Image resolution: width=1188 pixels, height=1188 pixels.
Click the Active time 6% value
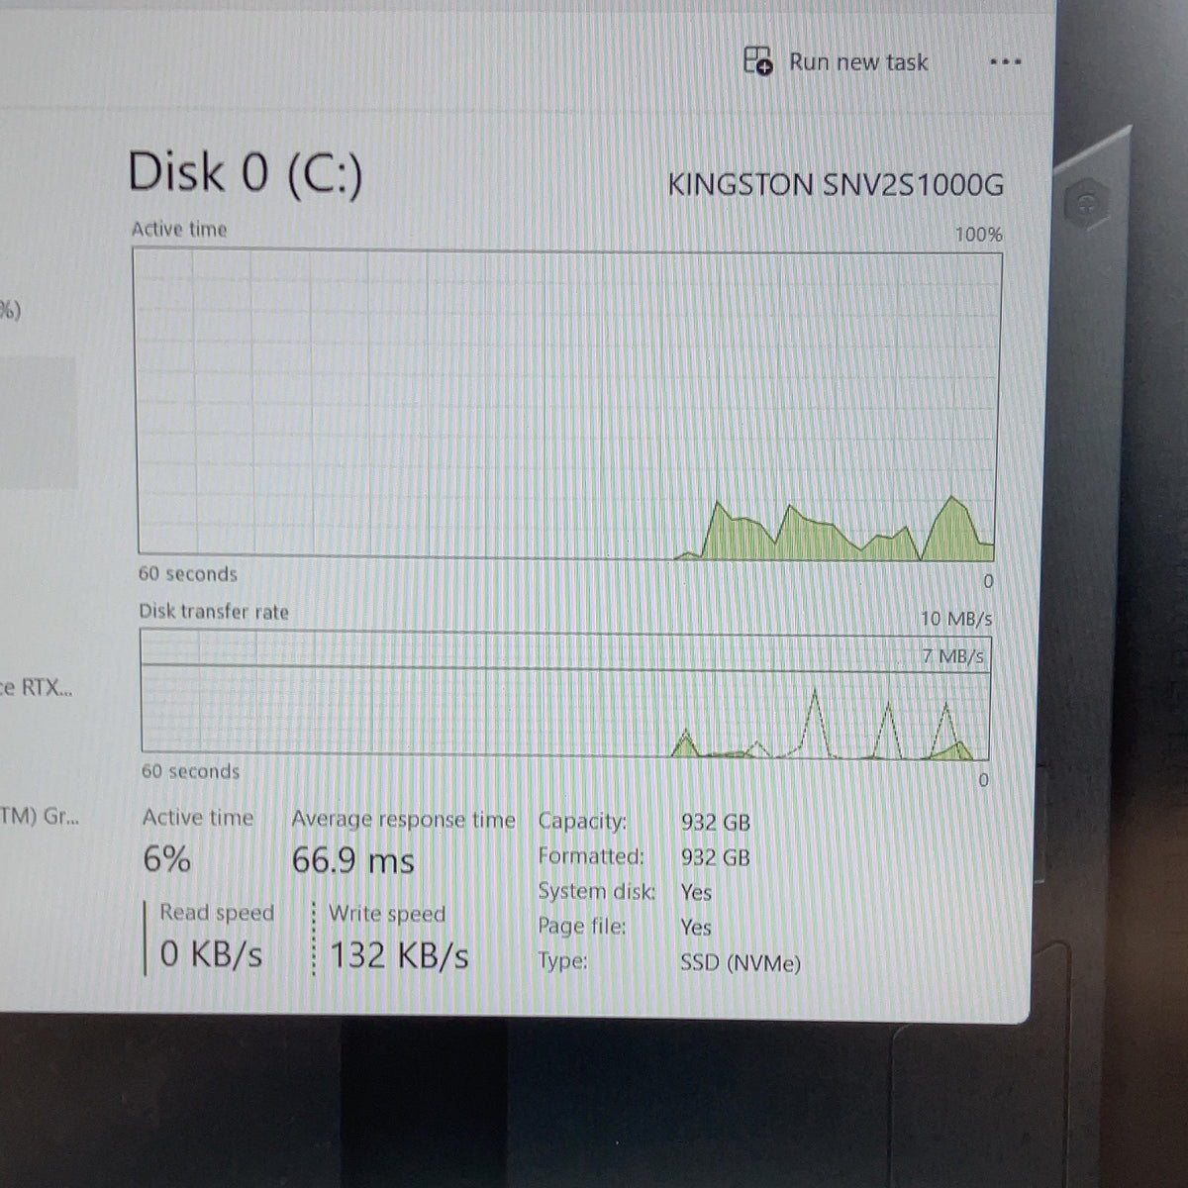pyautogui.click(x=166, y=859)
